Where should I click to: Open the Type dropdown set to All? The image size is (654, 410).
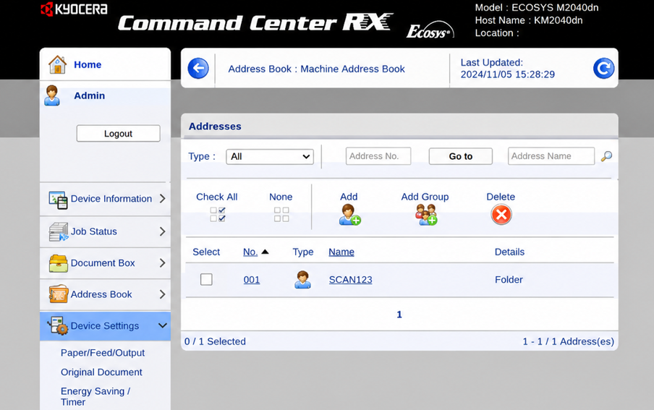(270, 157)
